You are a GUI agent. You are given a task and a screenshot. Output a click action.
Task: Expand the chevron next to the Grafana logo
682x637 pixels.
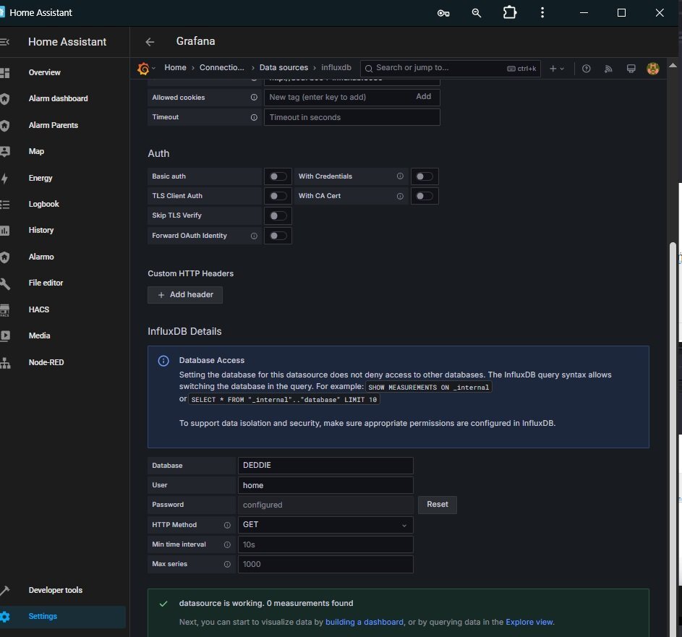[153, 68]
